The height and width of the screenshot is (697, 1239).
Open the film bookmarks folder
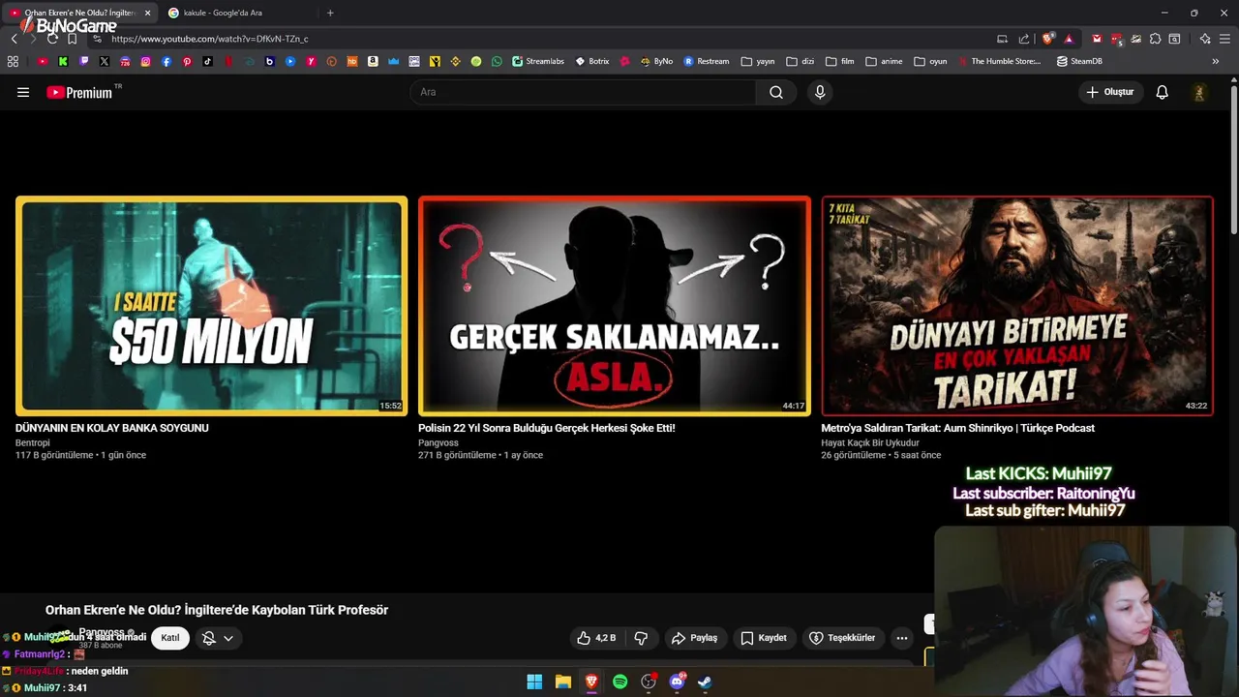pos(840,61)
